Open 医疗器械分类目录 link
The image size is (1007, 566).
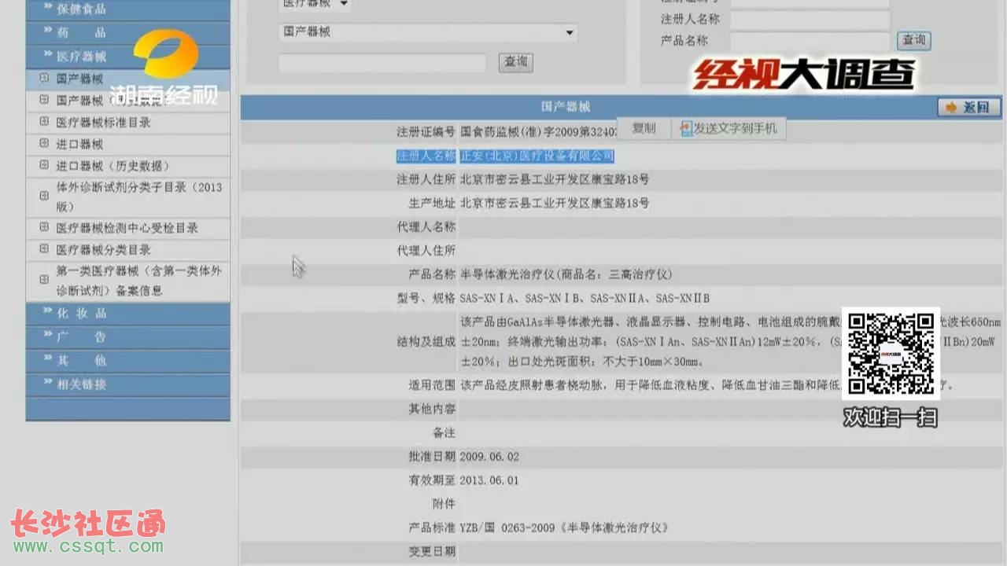[103, 250]
